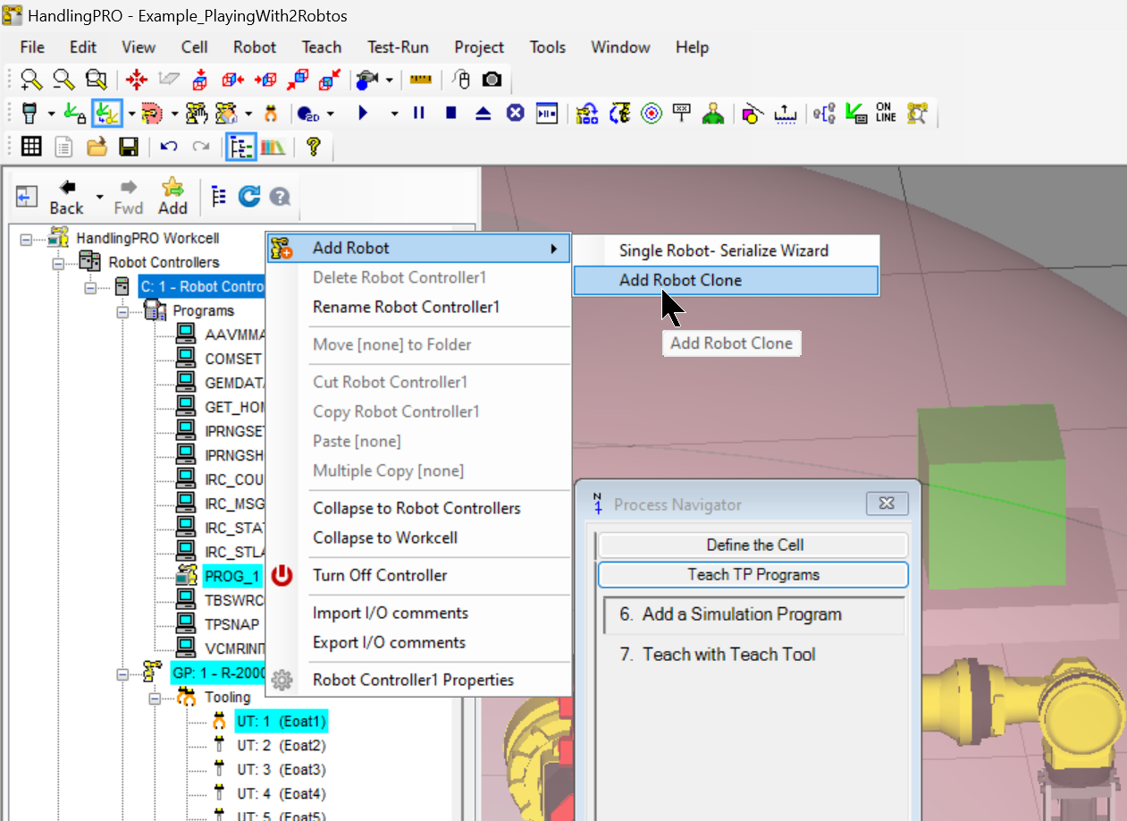This screenshot has width=1127, height=821.
Task: Click the eject triangle icon
Action: click(x=483, y=114)
